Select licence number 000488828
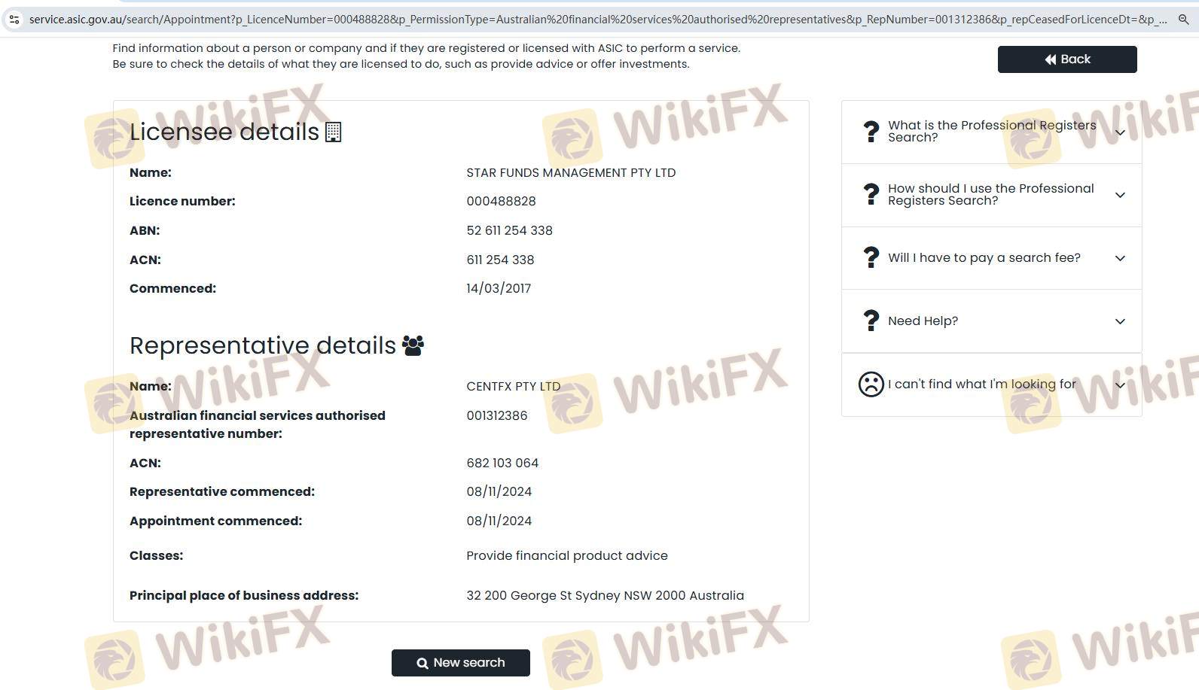 coord(502,202)
